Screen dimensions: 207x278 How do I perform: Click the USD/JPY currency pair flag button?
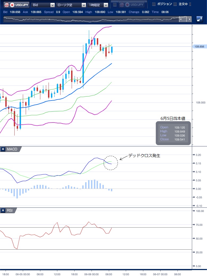(15, 5)
